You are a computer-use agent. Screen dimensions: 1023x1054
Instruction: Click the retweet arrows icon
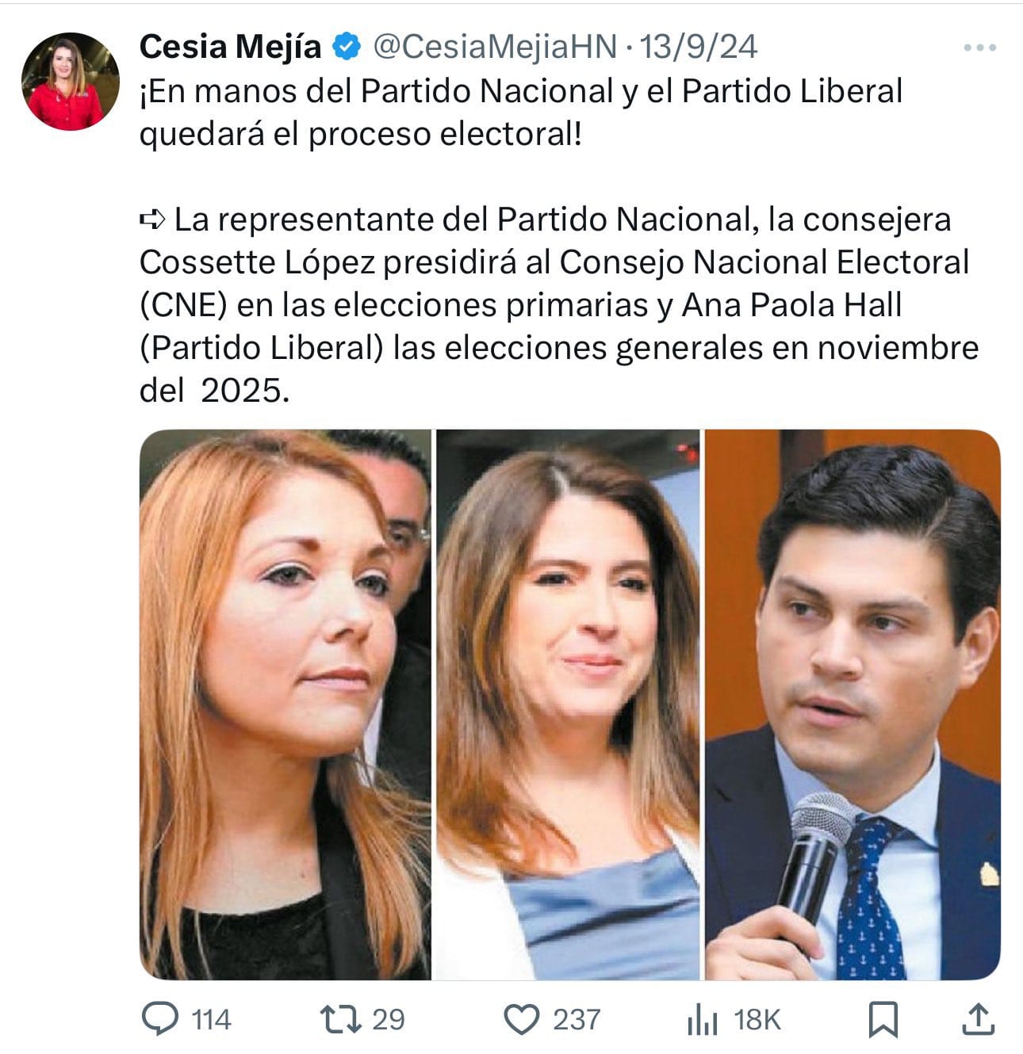341,1019
